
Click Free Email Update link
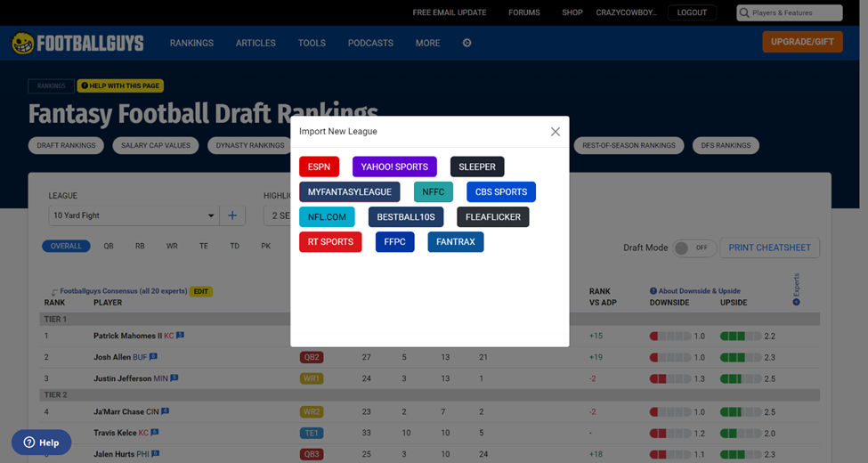[450, 12]
